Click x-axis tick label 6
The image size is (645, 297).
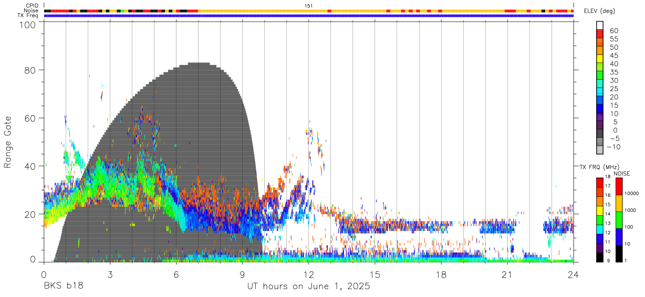(x=176, y=274)
